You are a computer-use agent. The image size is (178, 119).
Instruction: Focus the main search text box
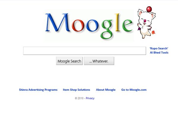point(85,51)
